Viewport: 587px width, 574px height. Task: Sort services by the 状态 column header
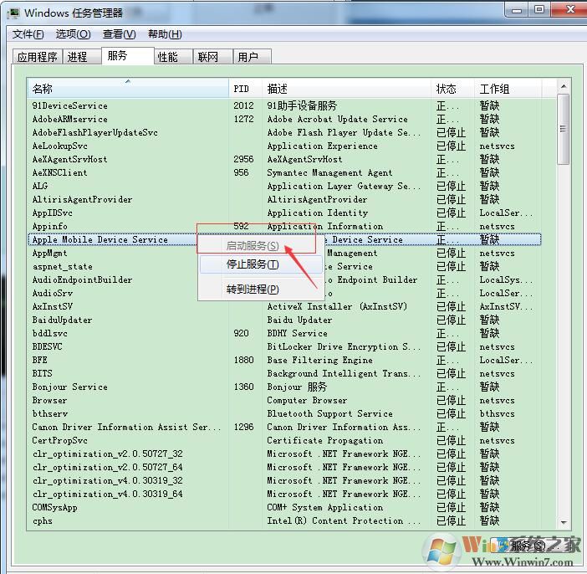tap(452, 89)
